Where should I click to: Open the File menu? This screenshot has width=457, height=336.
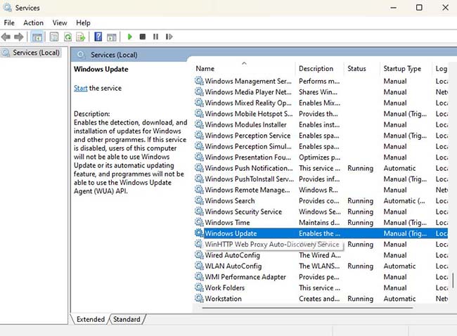(9, 22)
